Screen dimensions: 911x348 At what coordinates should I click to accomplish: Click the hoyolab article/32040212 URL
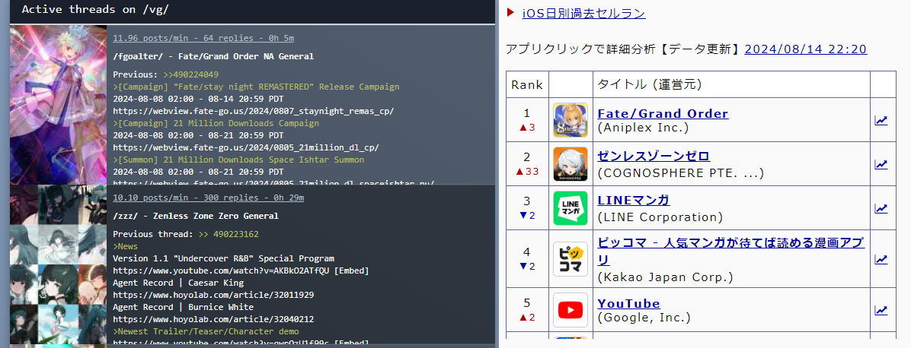(213, 319)
